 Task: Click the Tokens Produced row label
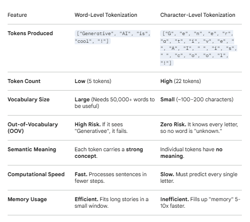click(x=30, y=33)
